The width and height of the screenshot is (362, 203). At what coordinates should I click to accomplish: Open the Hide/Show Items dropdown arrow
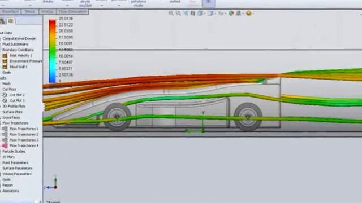pyautogui.click(x=226, y=14)
